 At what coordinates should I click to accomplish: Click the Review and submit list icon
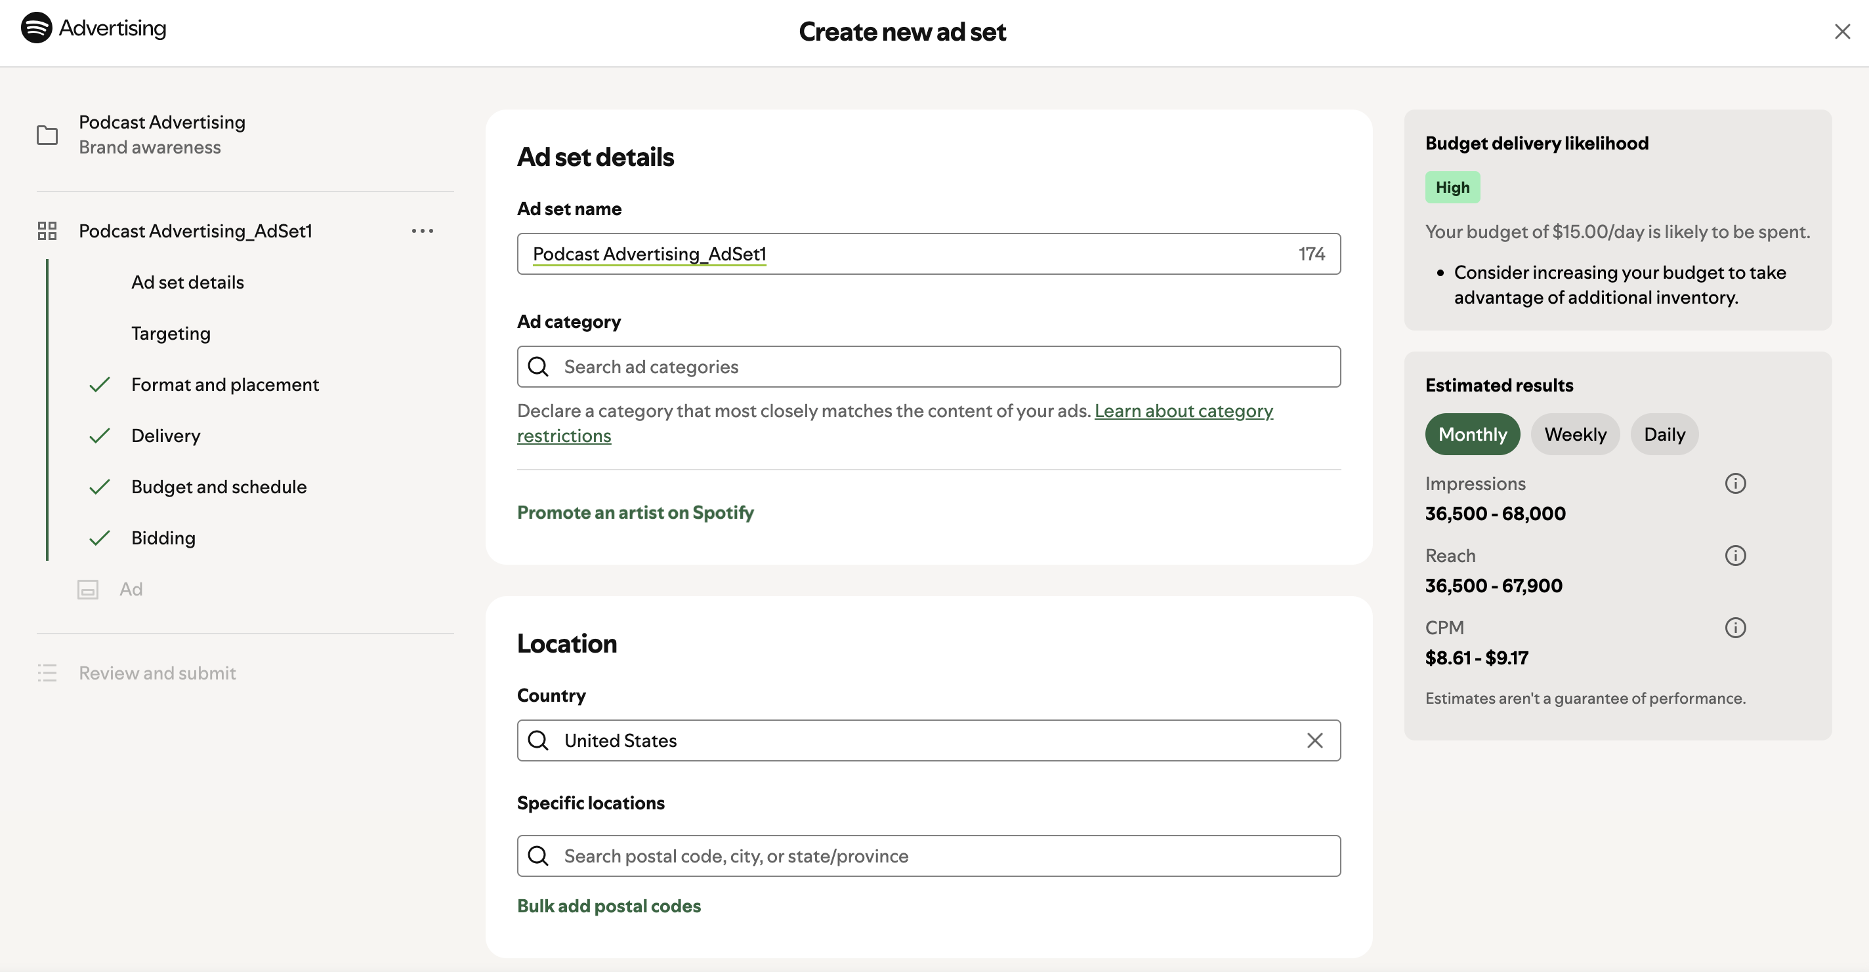(x=47, y=672)
